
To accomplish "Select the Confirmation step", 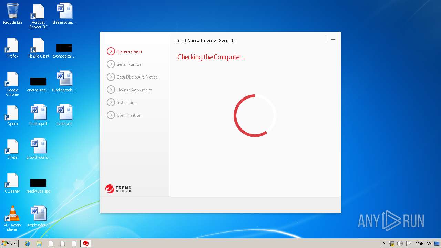I will point(124,115).
